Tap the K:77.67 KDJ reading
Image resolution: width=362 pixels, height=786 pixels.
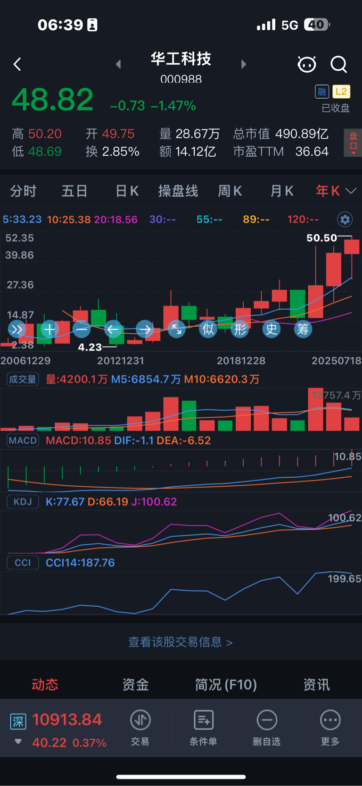click(x=65, y=501)
